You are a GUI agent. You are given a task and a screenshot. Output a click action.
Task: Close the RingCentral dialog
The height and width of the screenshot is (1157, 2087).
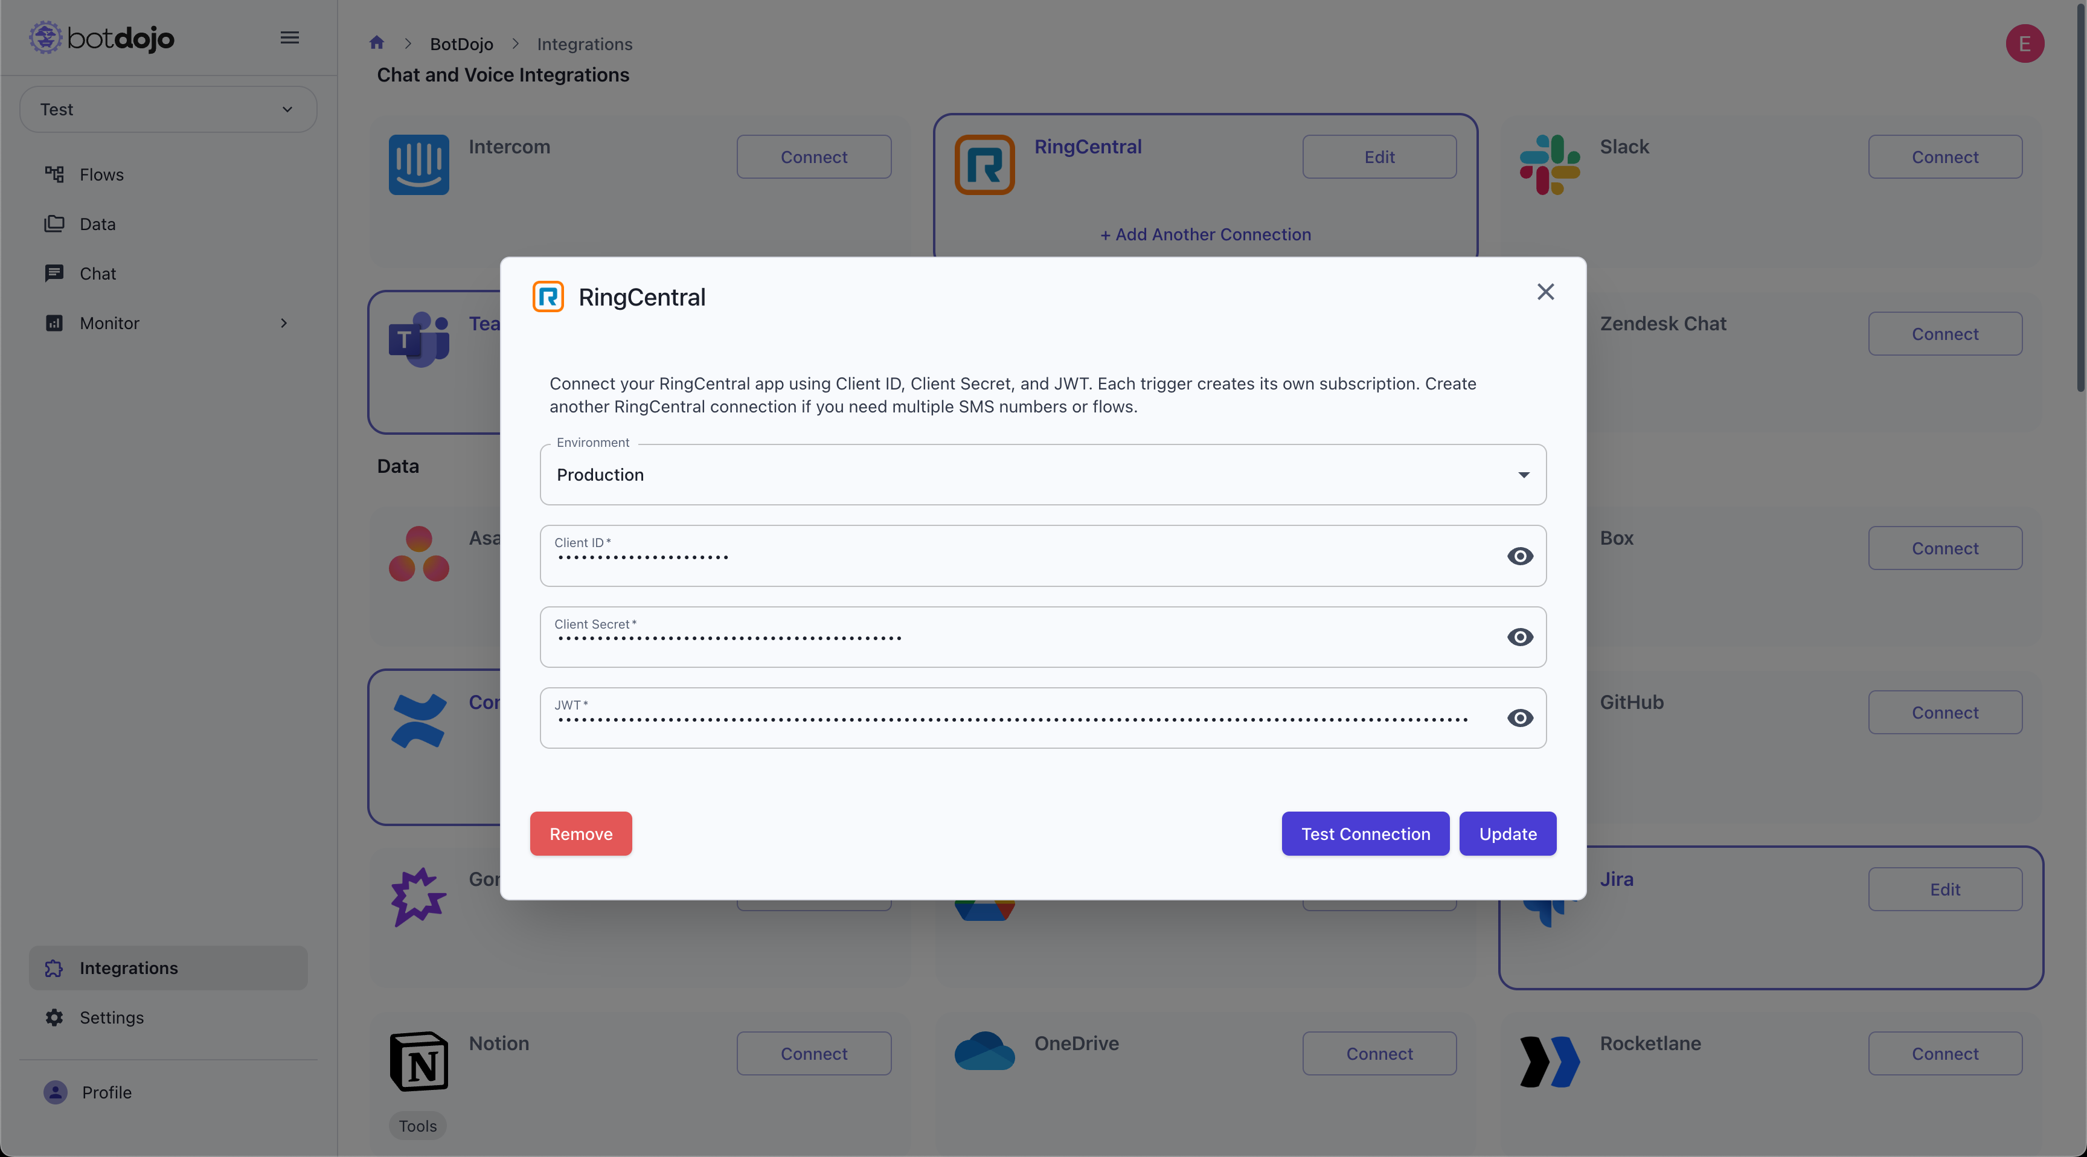click(1545, 292)
